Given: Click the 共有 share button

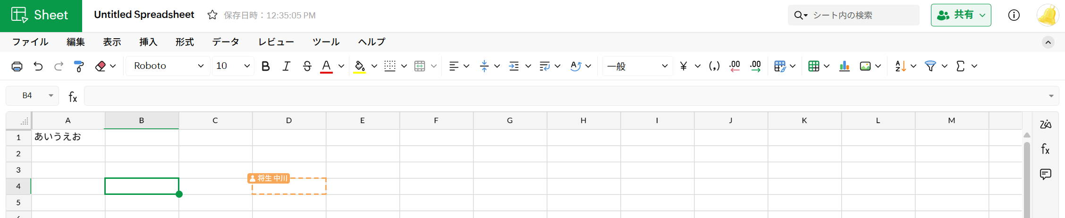Looking at the screenshot, I should pyautogui.click(x=960, y=15).
